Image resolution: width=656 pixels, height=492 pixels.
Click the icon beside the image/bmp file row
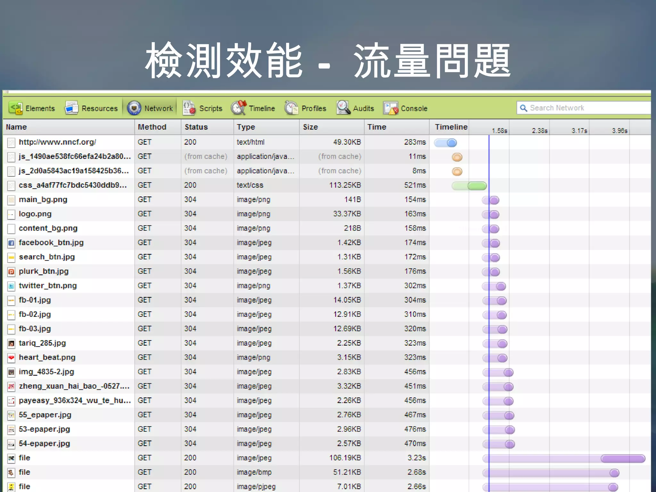[x=11, y=473]
